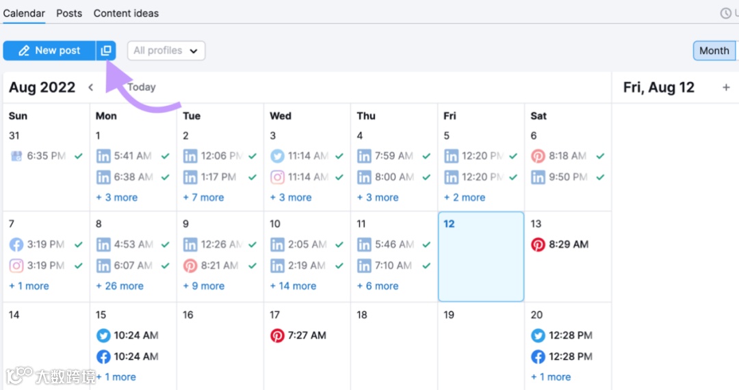Select the Aug 14 day cell

pyautogui.click(x=47, y=346)
